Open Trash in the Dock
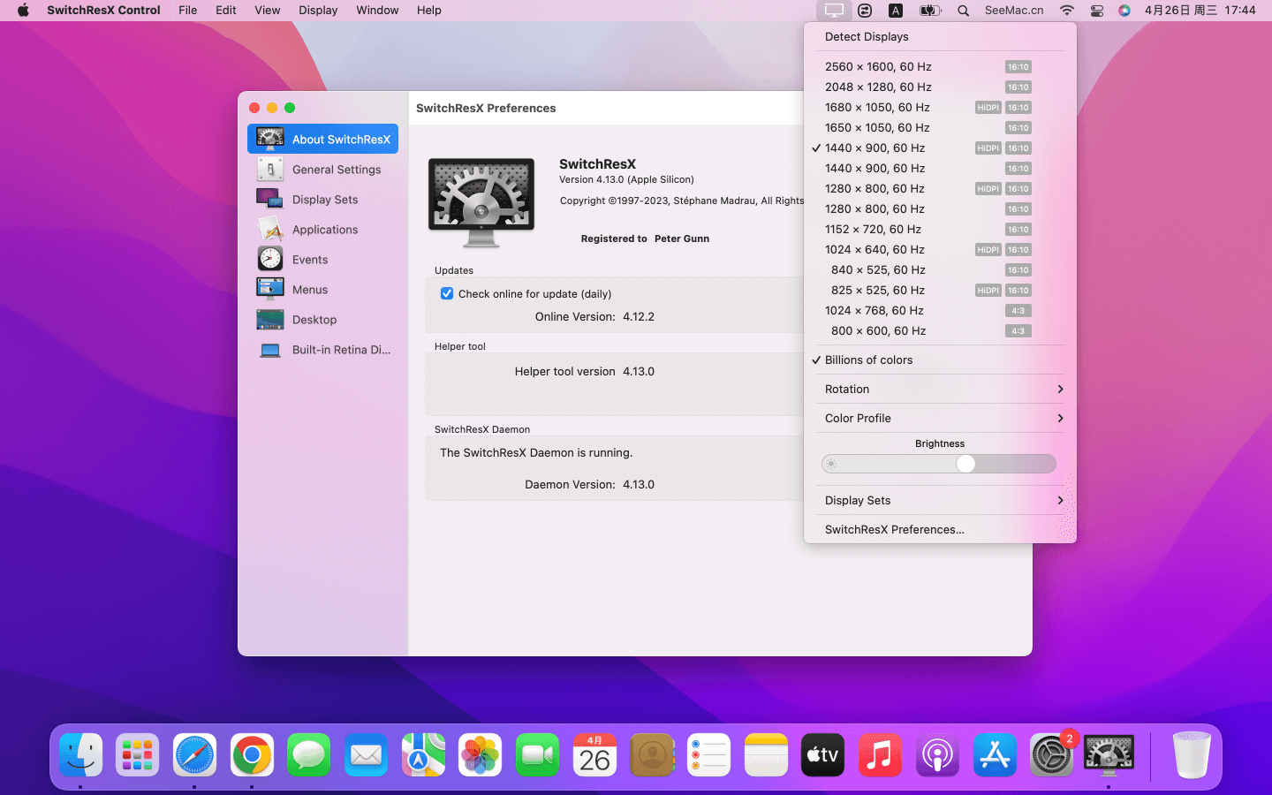The image size is (1272, 795). point(1192,755)
